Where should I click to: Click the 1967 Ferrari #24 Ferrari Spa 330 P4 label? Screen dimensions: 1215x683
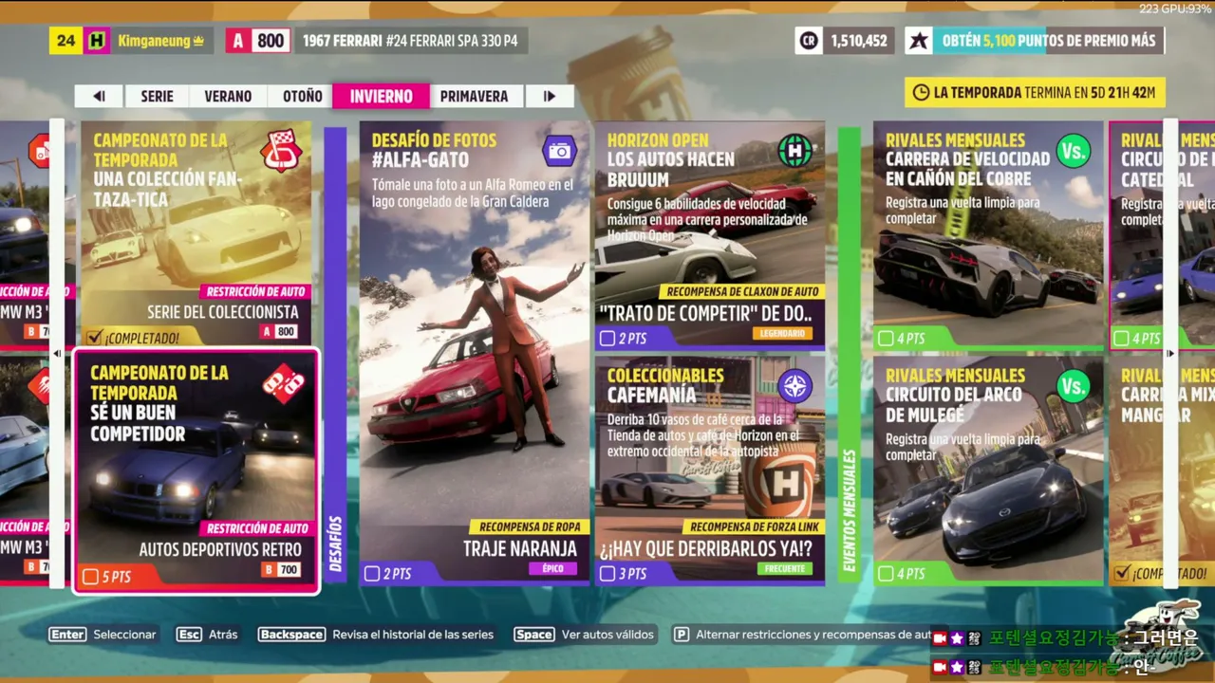(x=411, y=41)
